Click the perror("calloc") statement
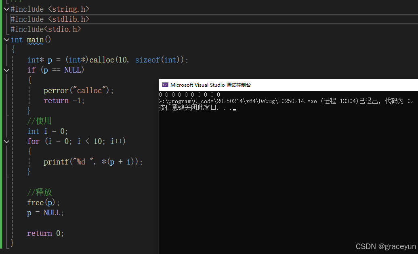Screen dimensions: 418x254 click(x=79, y=91)
